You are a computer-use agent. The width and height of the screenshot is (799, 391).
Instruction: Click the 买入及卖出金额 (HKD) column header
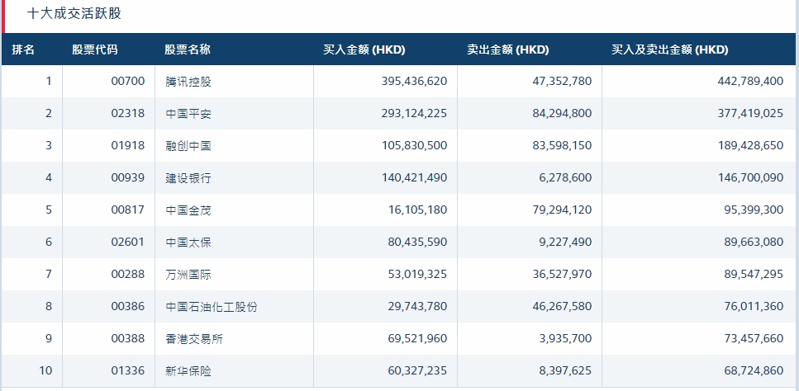point(669,49)
